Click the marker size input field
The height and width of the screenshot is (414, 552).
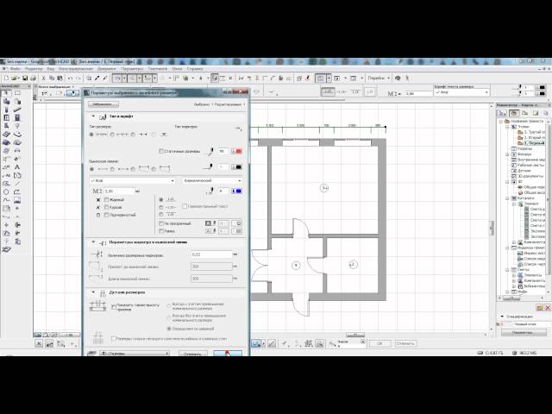coord(211,254)
